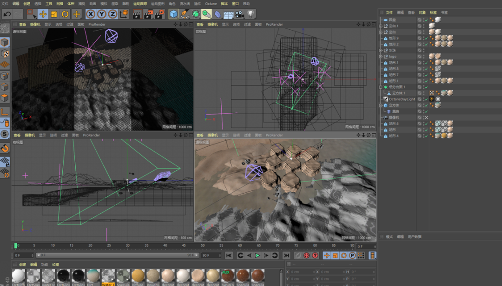Expand the 空白.1 null object
Screen dimensions: 502x286
381,26
